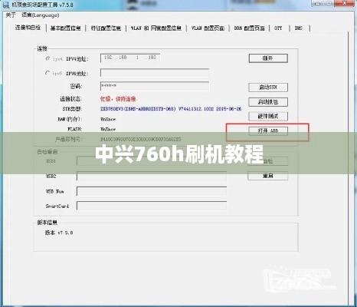Focus the 密码 password field
Screen dimensions: 357x307
click(155, 86)
